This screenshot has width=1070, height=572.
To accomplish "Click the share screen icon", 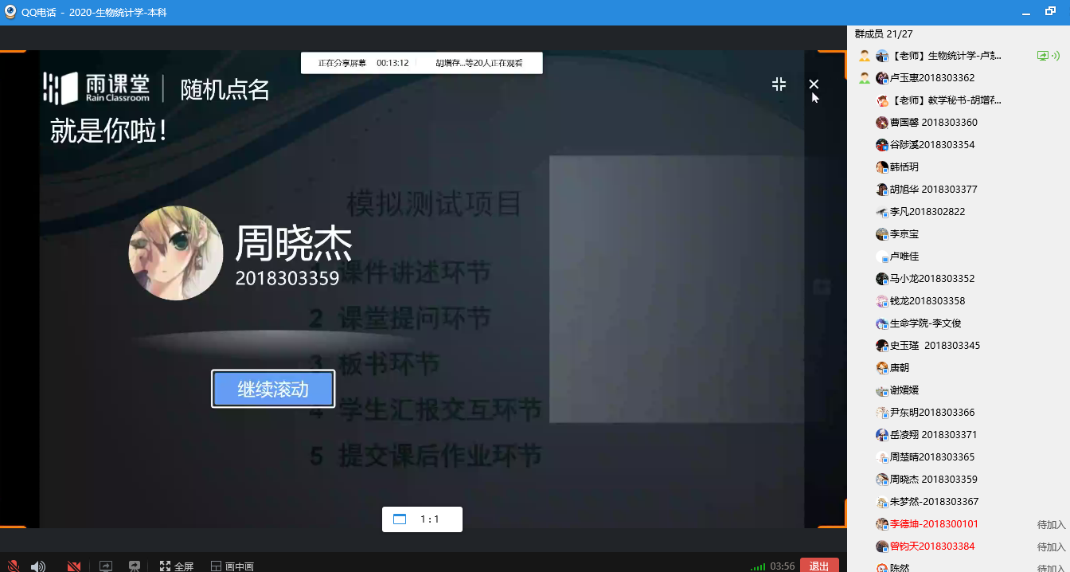I will tap(105, 566).
